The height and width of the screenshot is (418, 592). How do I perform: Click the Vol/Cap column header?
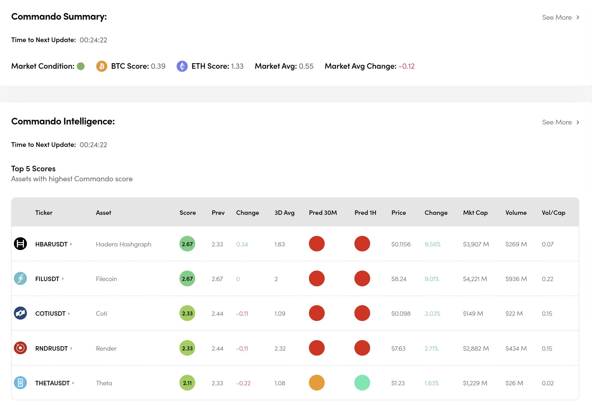click(x=553, y=213)
